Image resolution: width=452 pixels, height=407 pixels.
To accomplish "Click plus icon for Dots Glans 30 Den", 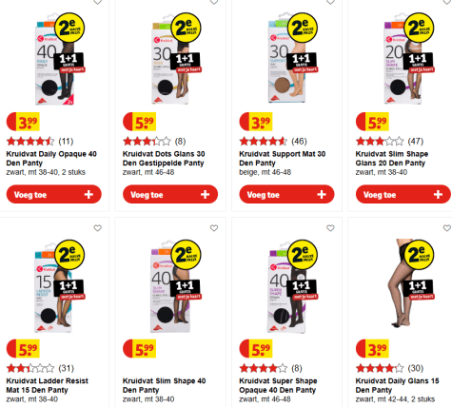I will pos(206,194).
